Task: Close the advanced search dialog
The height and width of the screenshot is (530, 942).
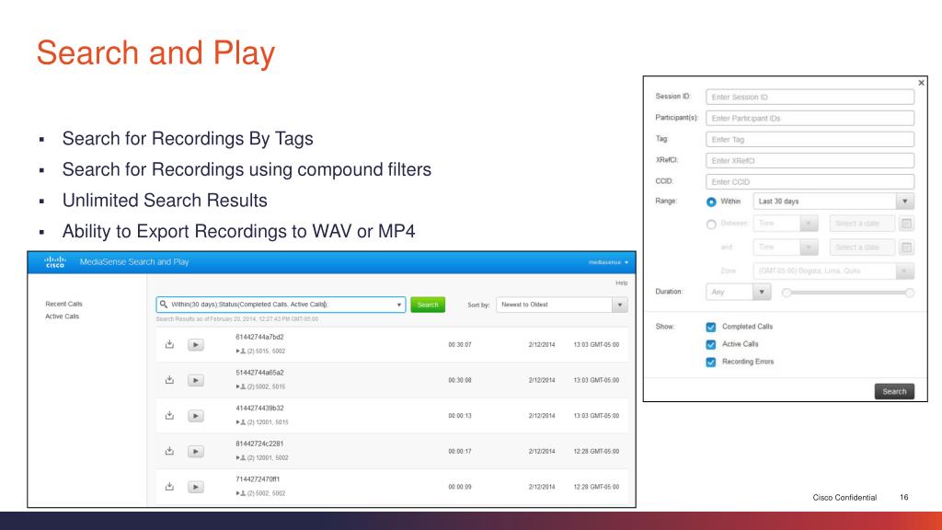Action: pyautogui.click(x=921, y=83)
